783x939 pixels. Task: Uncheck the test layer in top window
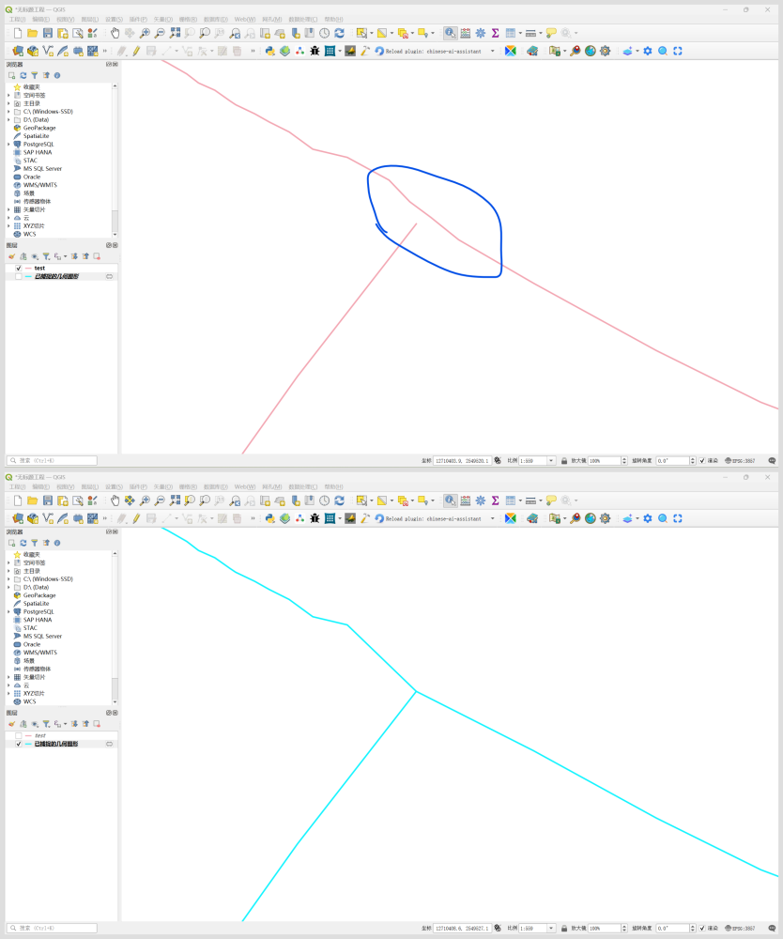click(18, 269)
